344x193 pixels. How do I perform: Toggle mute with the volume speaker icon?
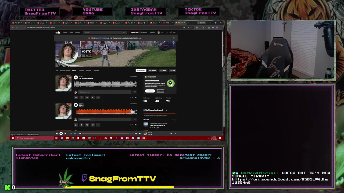pos(140,133)
